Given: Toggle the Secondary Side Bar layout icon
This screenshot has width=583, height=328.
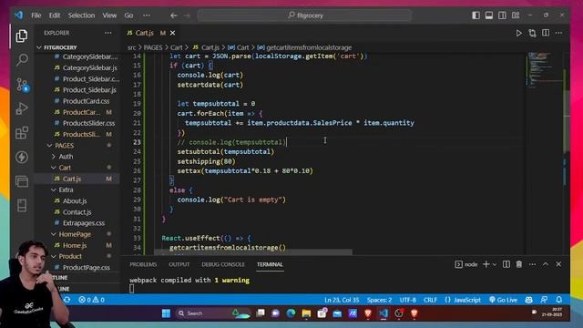Looking at the screenshot, I should pyautogui.click(x=502, y=15).
